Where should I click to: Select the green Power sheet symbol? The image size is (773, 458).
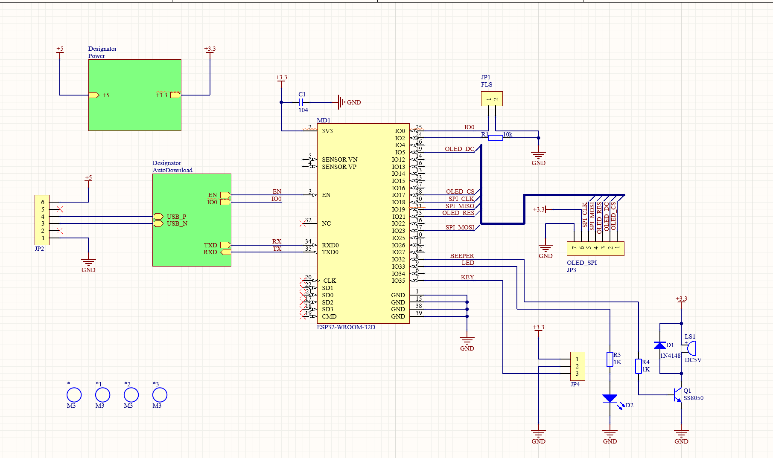point(135,95)
